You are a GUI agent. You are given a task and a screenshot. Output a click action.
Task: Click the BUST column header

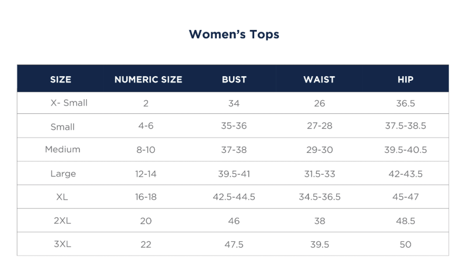[x=234, y=80]
